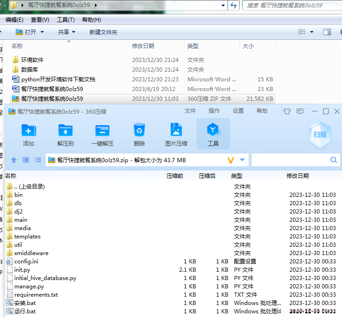This screenshot has width=342, height=317.
Task: Click the 删除 trash bin icon
Action: tap(139, 130)
